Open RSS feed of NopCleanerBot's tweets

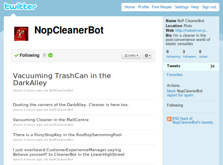coord(193,120)
